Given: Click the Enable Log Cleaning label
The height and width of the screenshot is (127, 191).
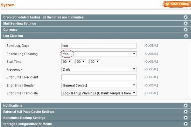Looking at the screenshot, I should click(x=22, y=54).
